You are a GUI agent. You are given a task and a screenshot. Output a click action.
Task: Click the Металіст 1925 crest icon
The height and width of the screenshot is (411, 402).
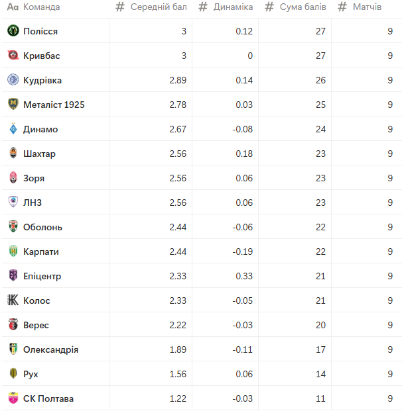tap(13, 105)
